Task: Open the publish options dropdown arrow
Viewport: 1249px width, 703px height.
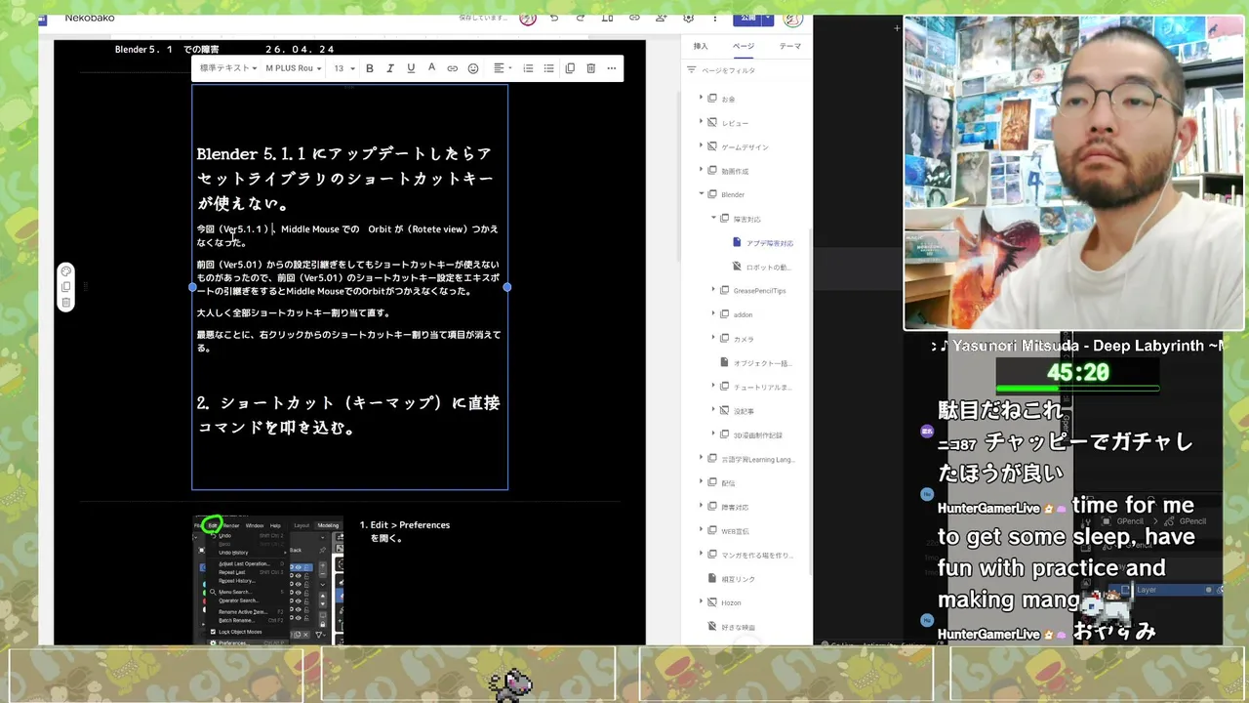Action: pyautogui.click(x=768, y=18)
